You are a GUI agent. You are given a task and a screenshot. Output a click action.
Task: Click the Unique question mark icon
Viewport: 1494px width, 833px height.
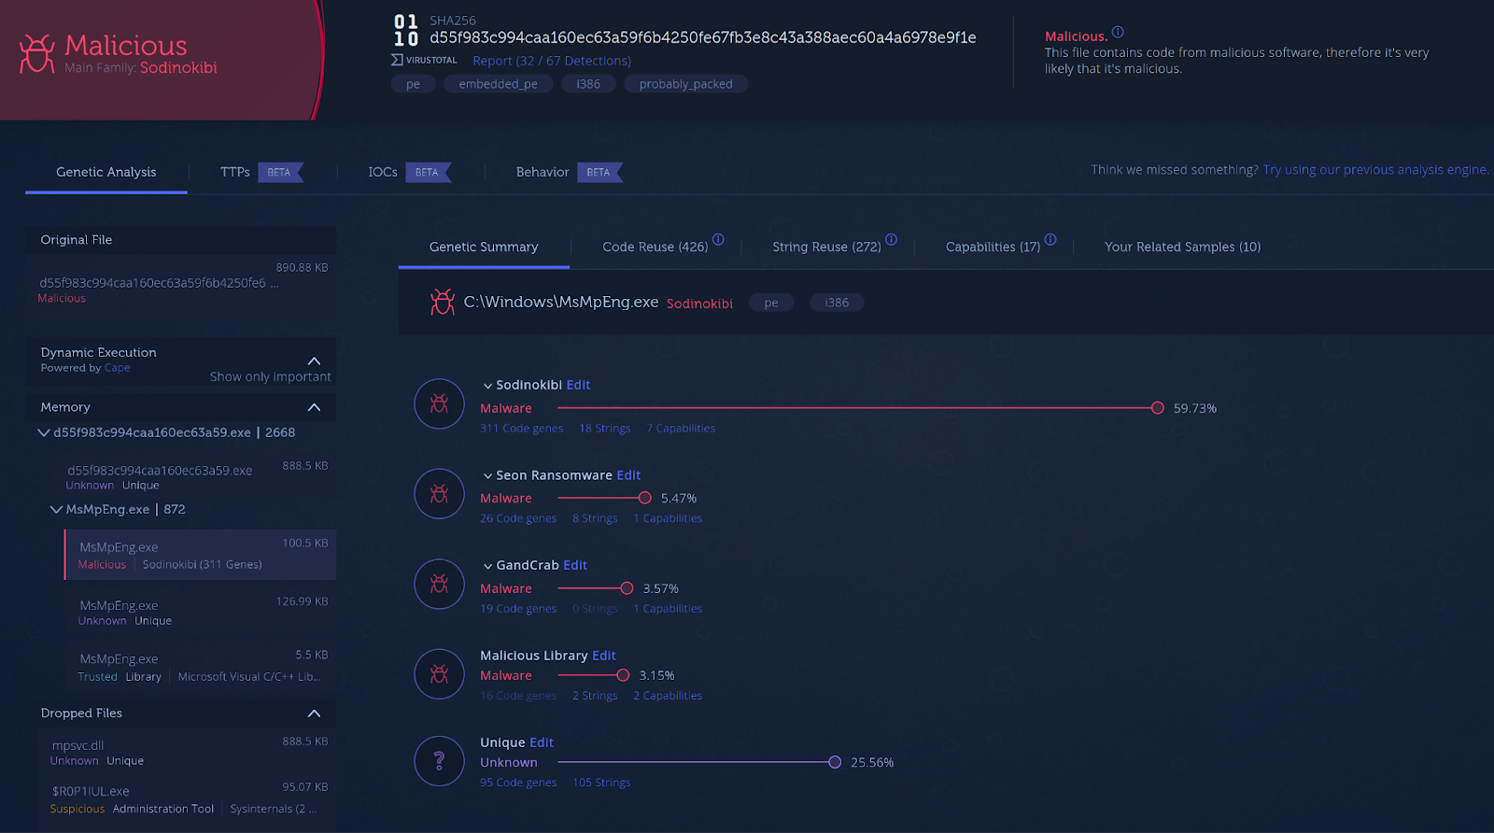point(439,761)
